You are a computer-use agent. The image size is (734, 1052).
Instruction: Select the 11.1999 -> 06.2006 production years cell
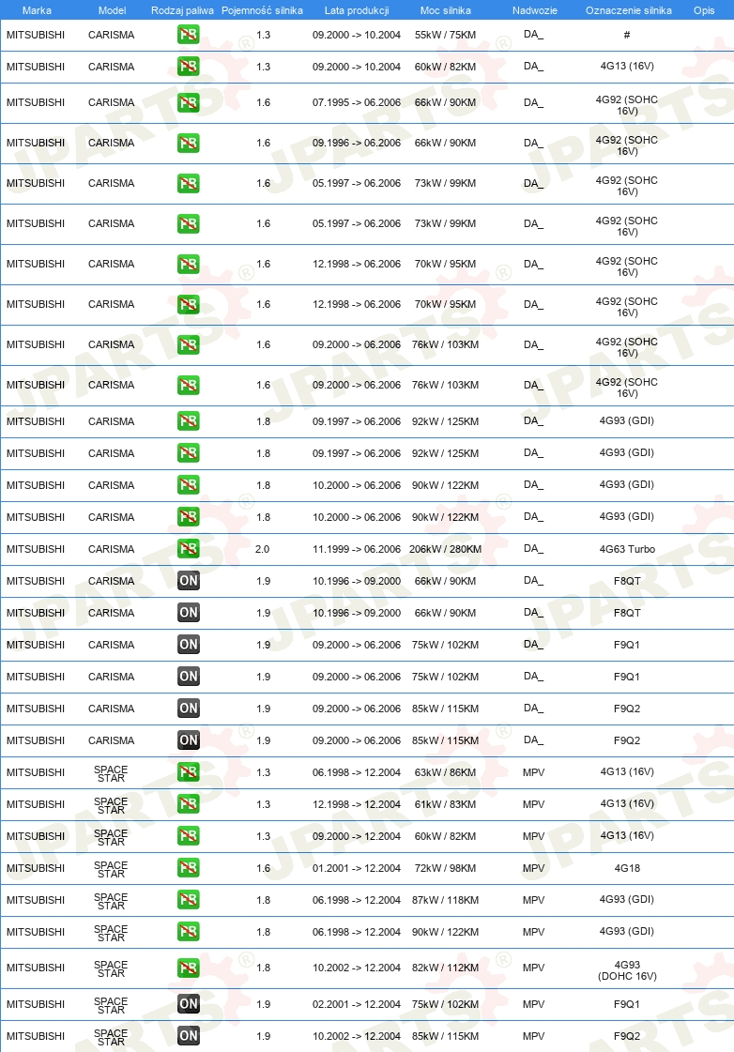tap(357, 549)
